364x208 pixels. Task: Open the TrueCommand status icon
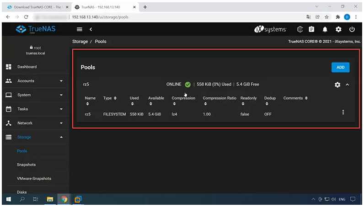pos(300,29)
